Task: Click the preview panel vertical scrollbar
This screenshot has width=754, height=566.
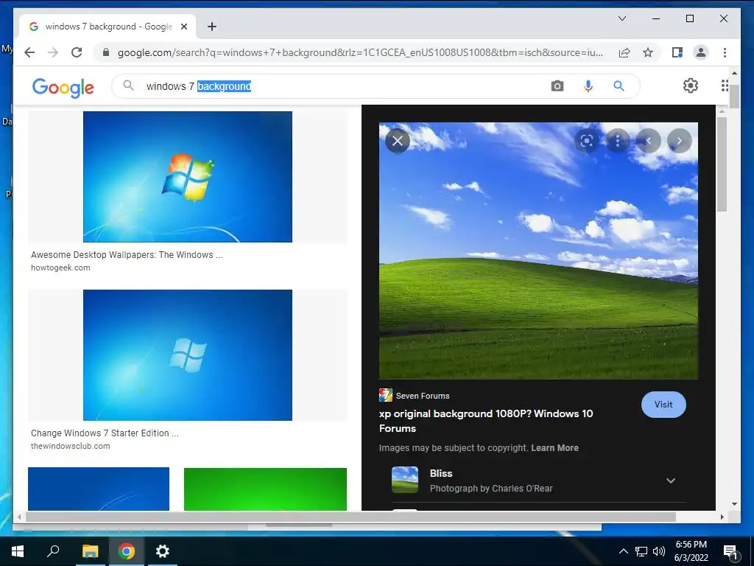Action: point(722,164)
